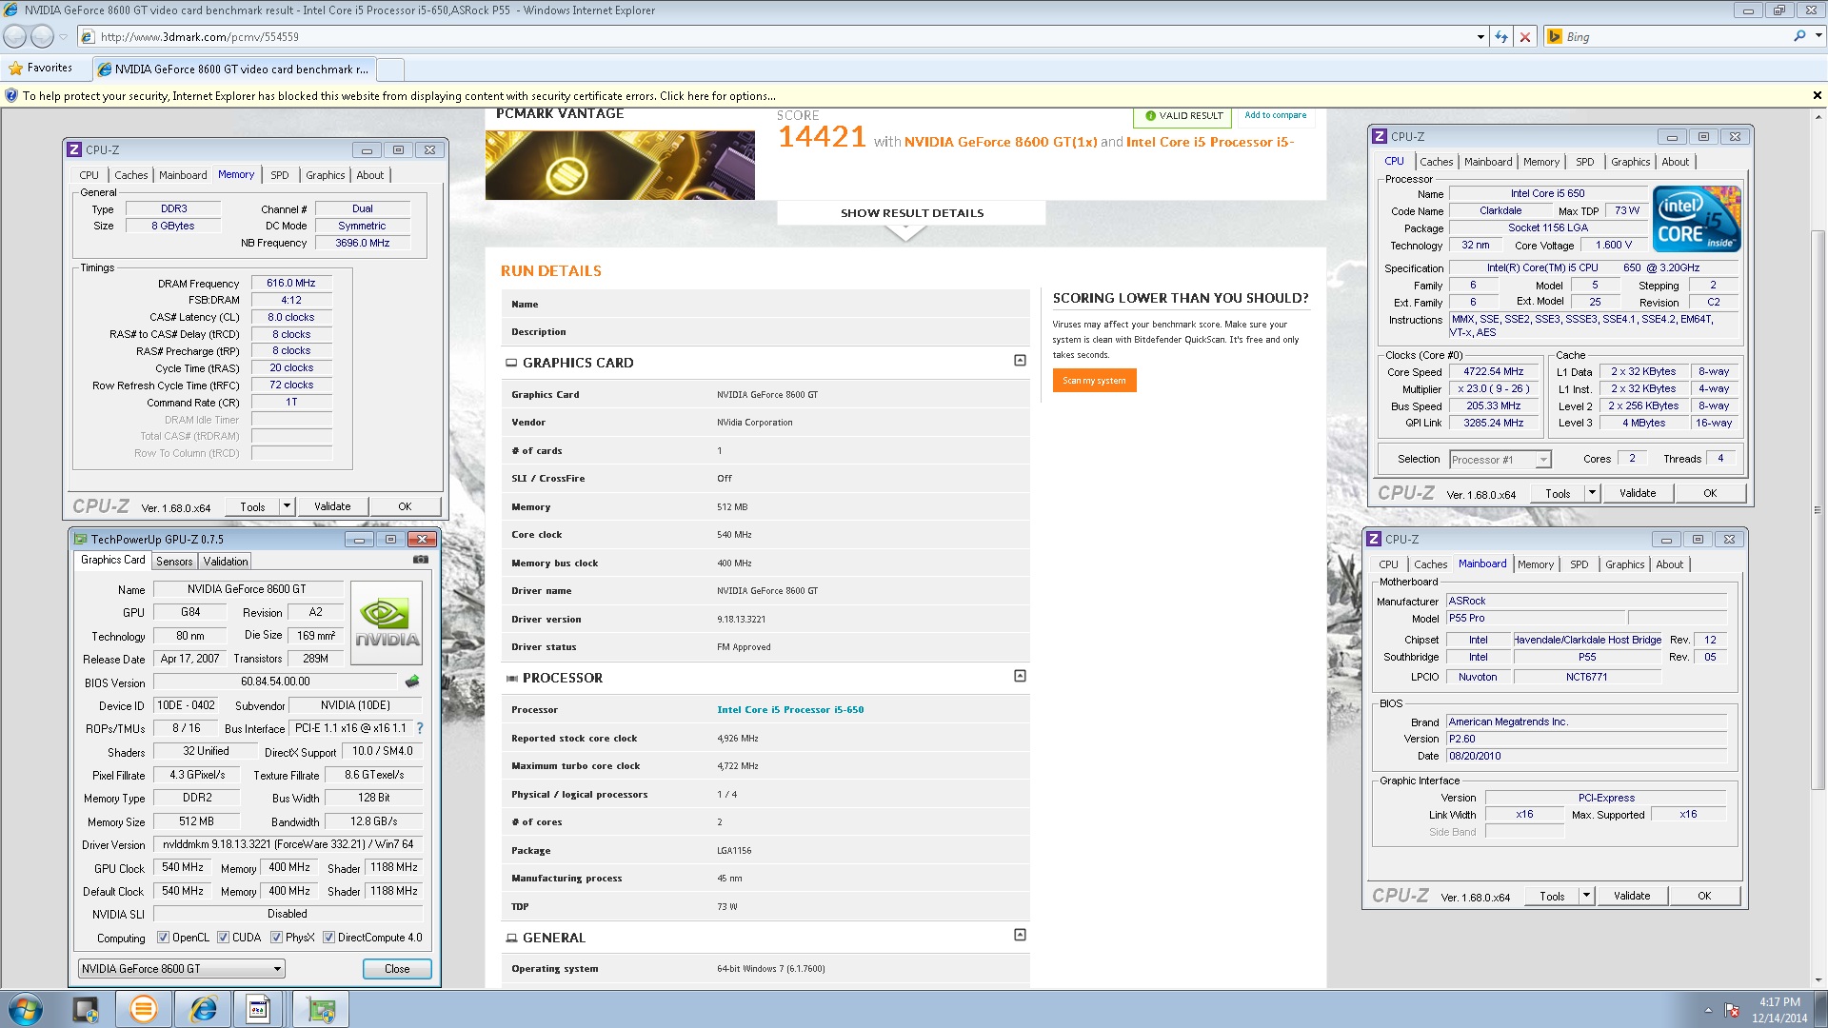Toggle the DirectCompute 4.0 checkbox
Image resolution: width=1828 pixels, height=1028 pixels.
pyautogui.click(x=328, y=938)
